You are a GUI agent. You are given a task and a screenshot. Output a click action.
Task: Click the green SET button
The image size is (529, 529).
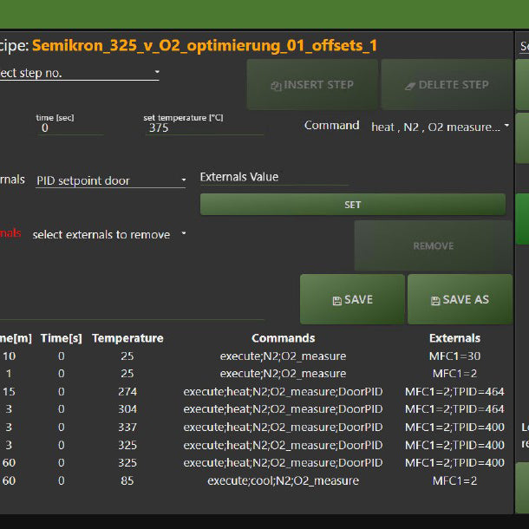[353, 205]
